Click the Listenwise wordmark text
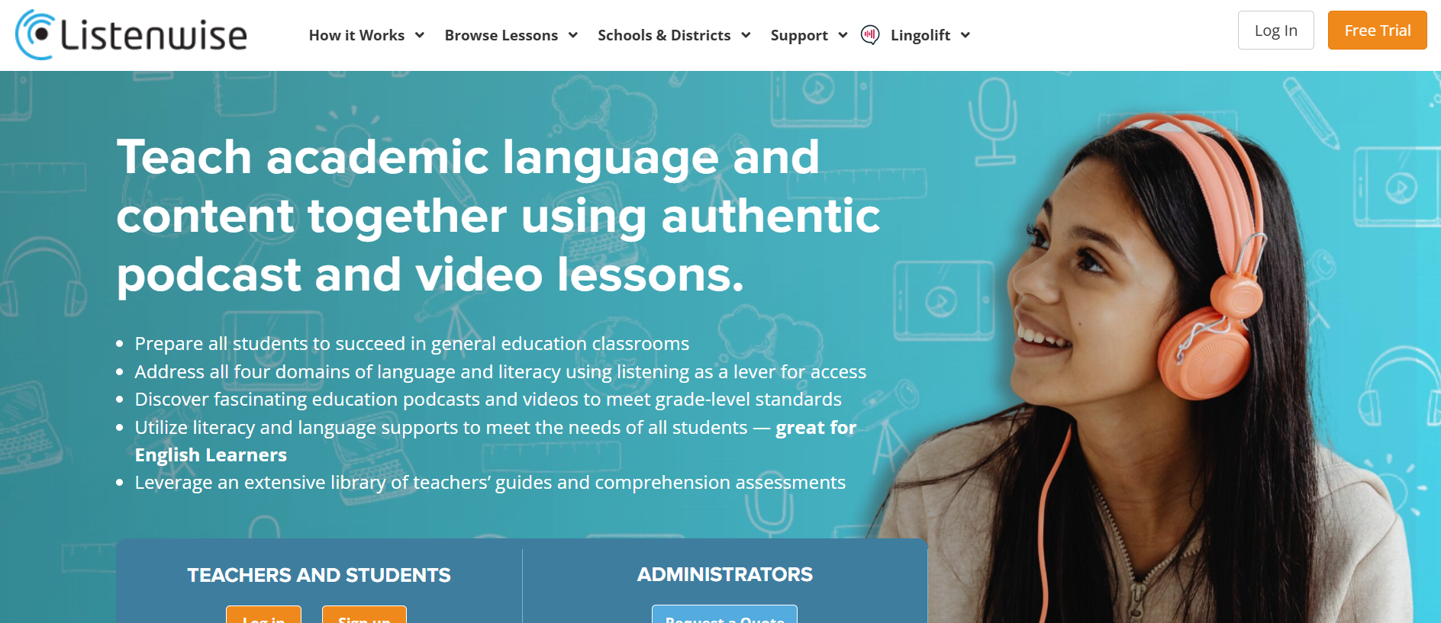The height and width of the screenshot is (623, 1441). click(x=153, y=35)
